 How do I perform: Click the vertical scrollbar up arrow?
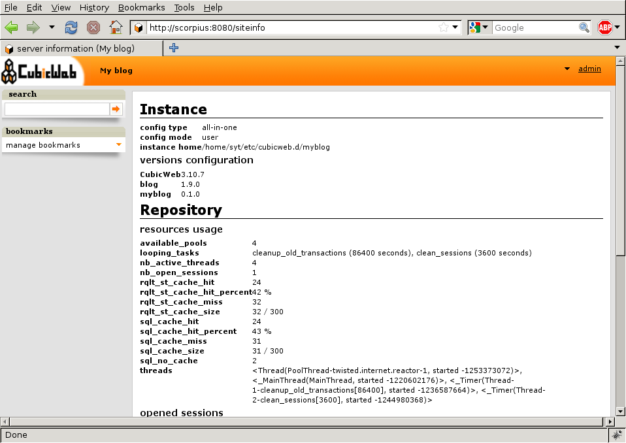[620, 61]
